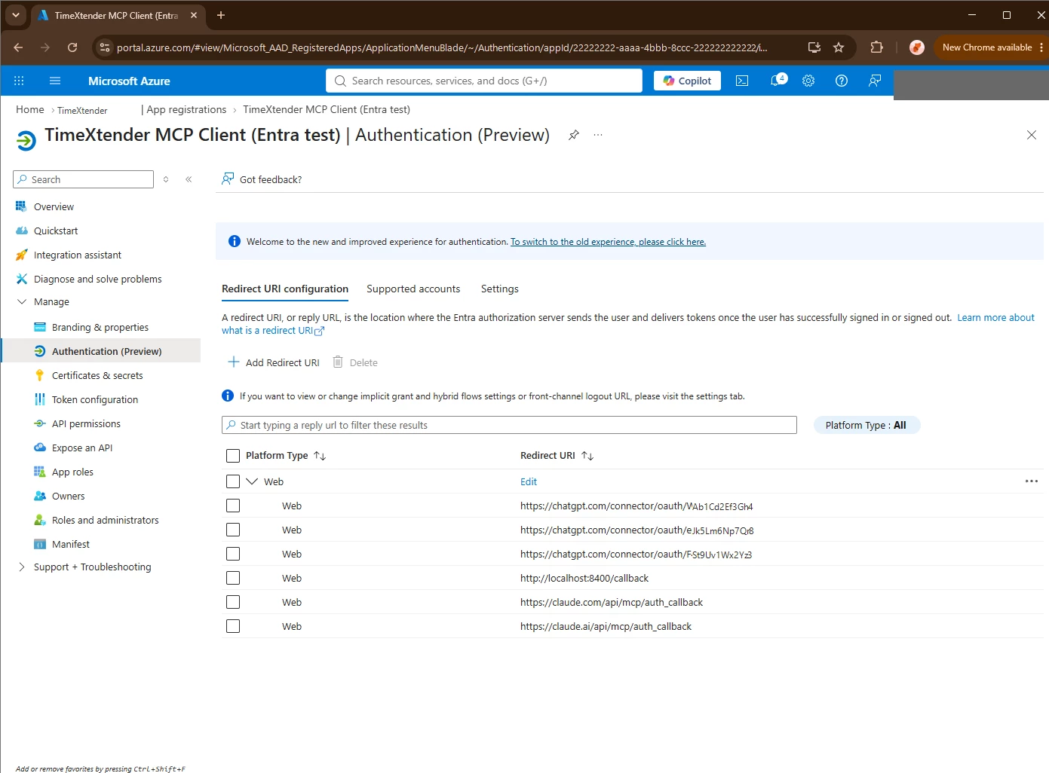
Task: Collapse the sidebar with double chevron icon
Action: [x=189, y=179]
